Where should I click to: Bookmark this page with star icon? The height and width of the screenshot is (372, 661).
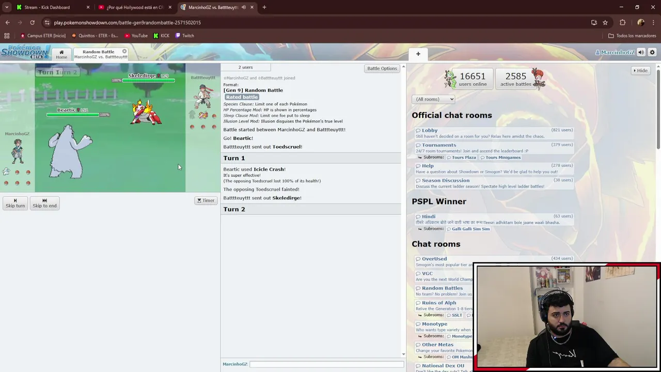pos(605,22)
